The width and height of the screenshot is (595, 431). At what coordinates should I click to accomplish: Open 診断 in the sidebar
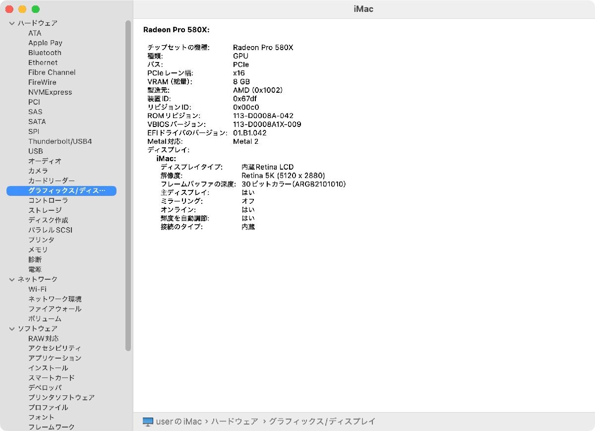click(x=35, y=259)
